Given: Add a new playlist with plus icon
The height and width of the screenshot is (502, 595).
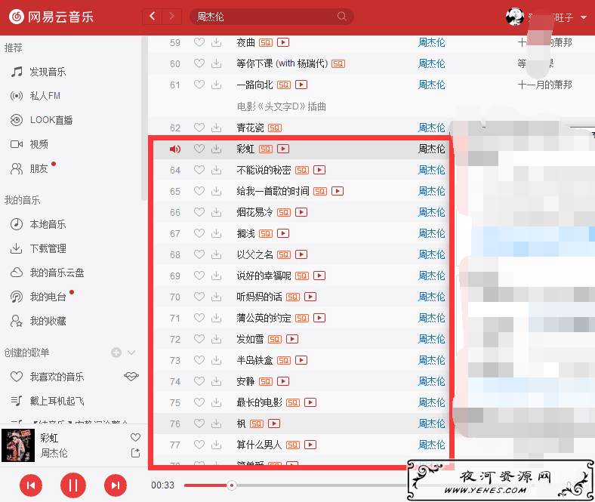Looking at the screenshot, I should (116, 353).
